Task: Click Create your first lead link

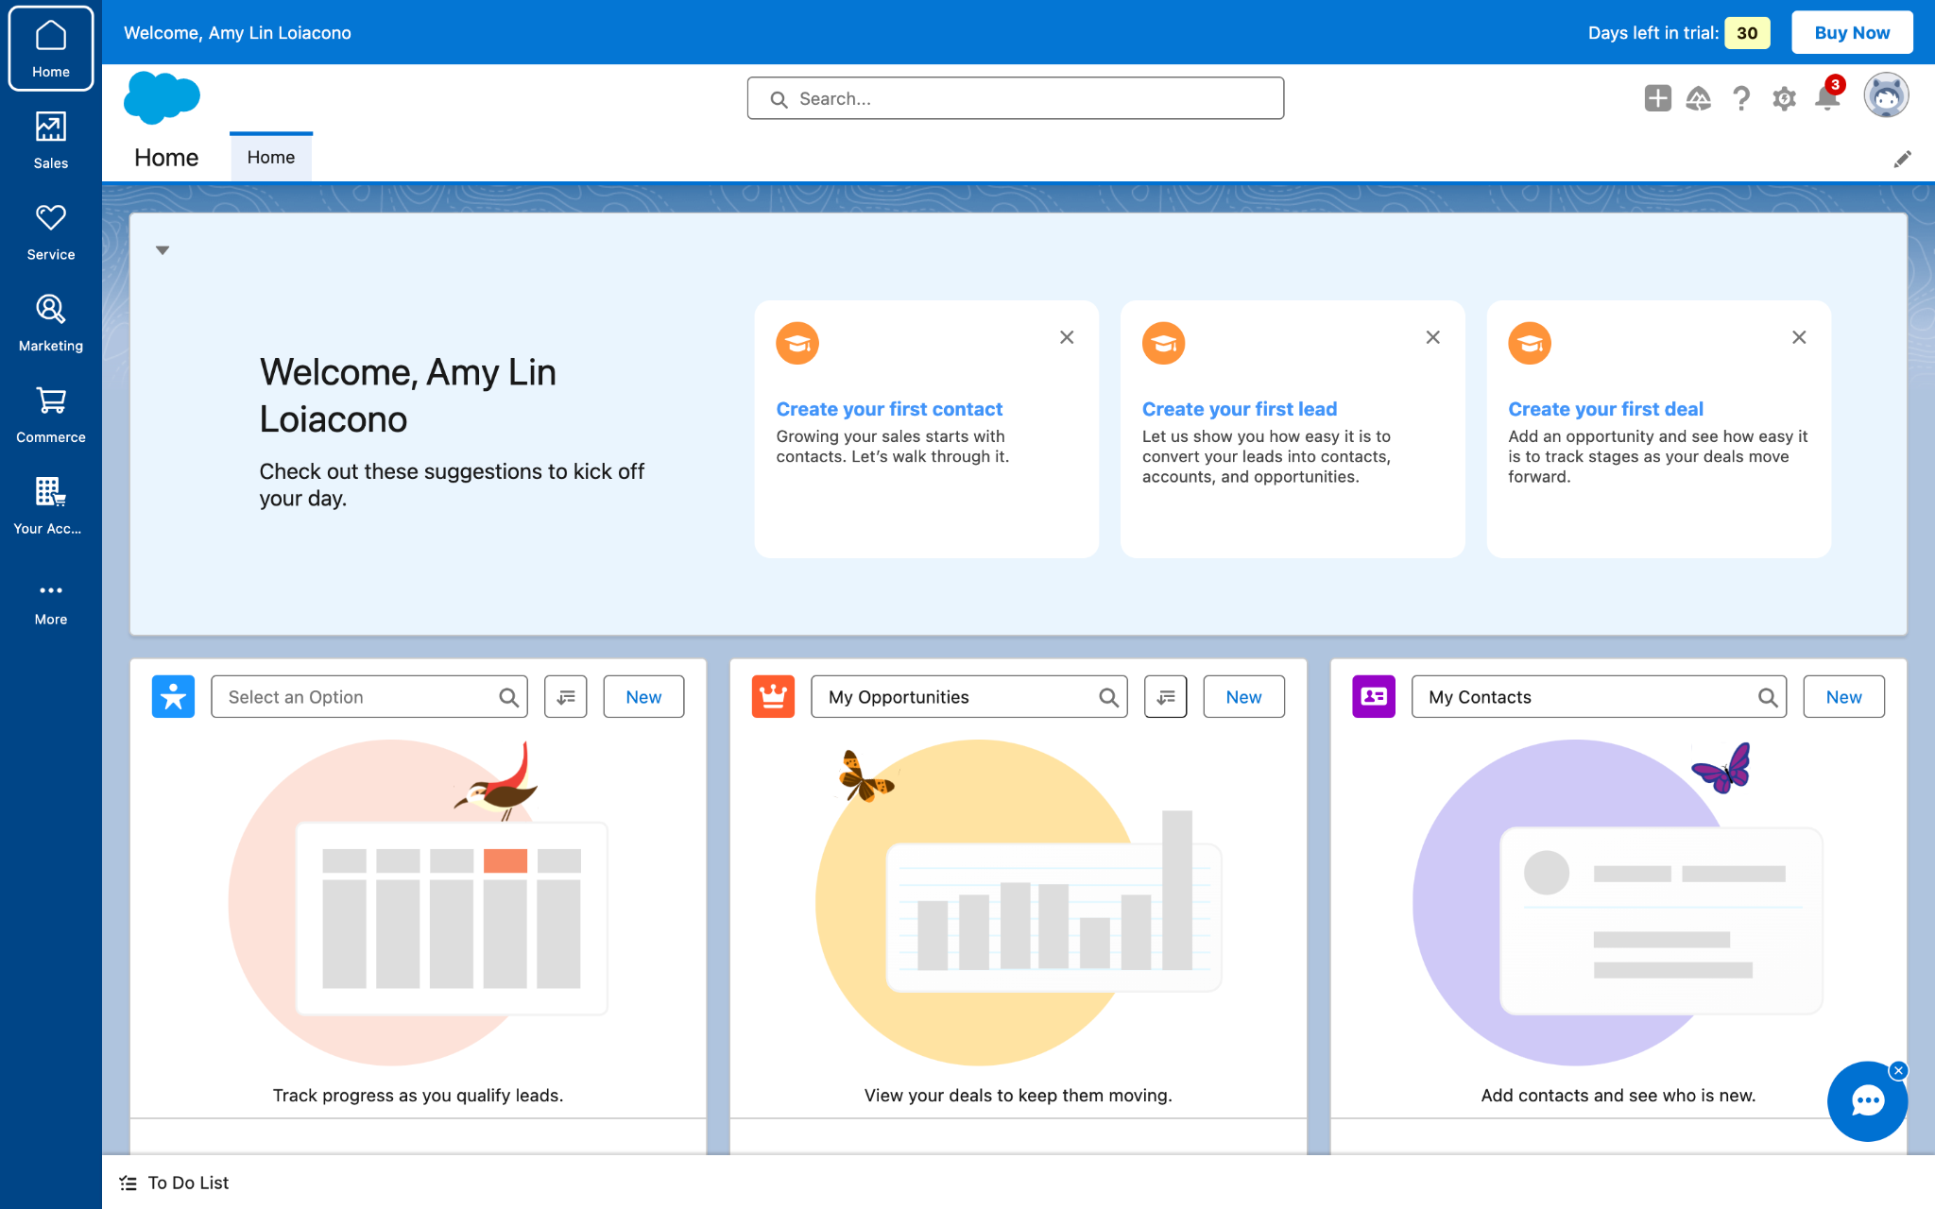Action: (1239, 409)
